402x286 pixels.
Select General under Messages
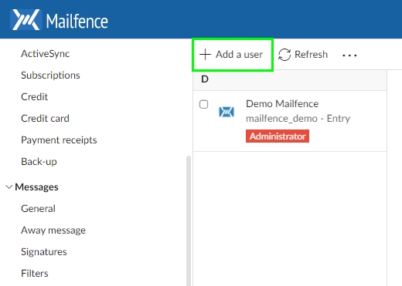tap(38, 208)
